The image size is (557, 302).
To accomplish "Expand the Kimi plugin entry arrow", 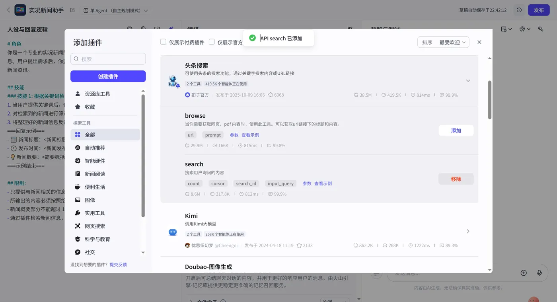I will (468, 231).
